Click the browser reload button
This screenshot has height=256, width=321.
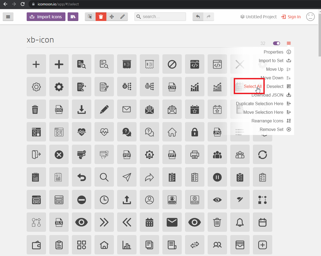click(23, 4)
